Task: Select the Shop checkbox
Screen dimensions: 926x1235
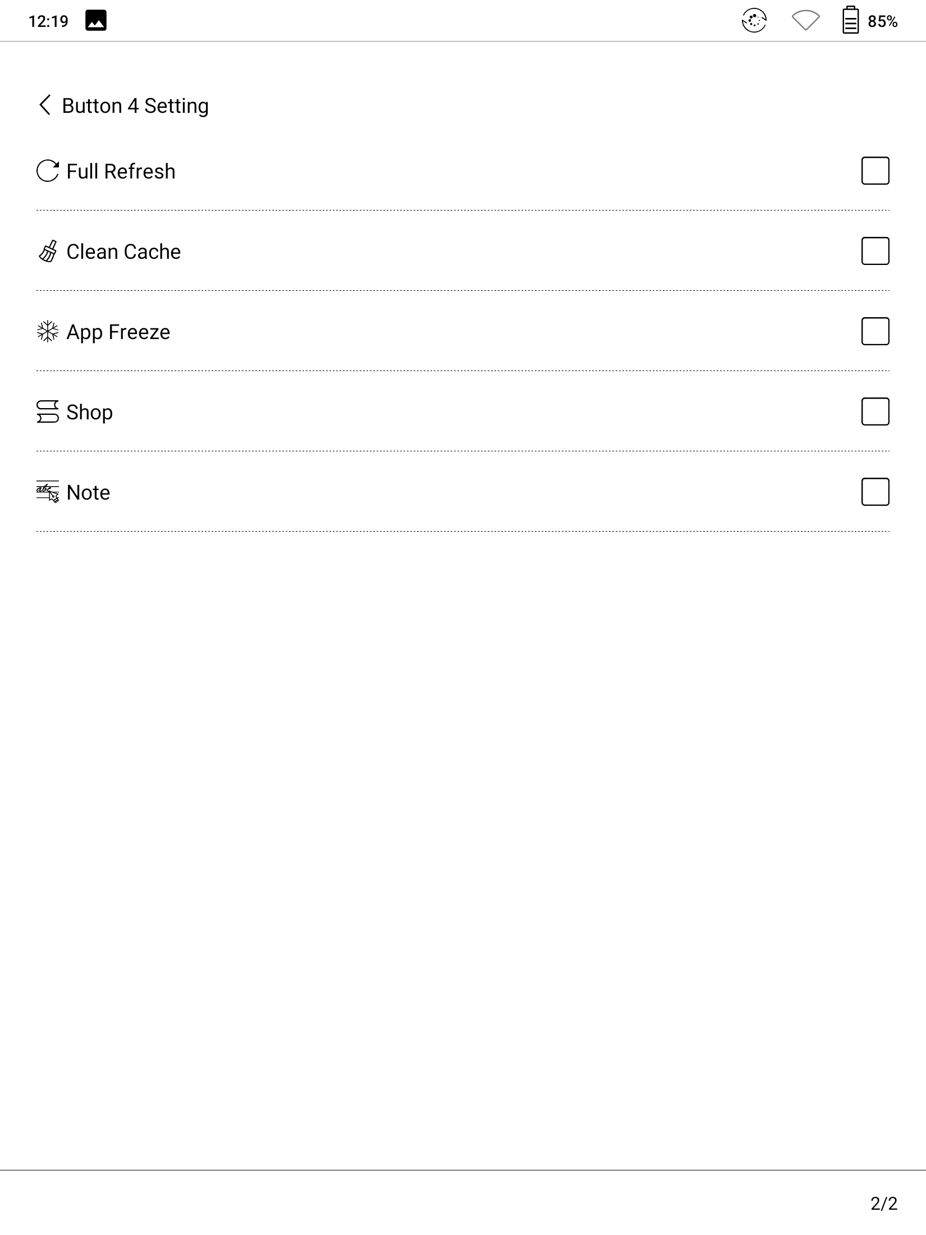Action: pos(875,411)
